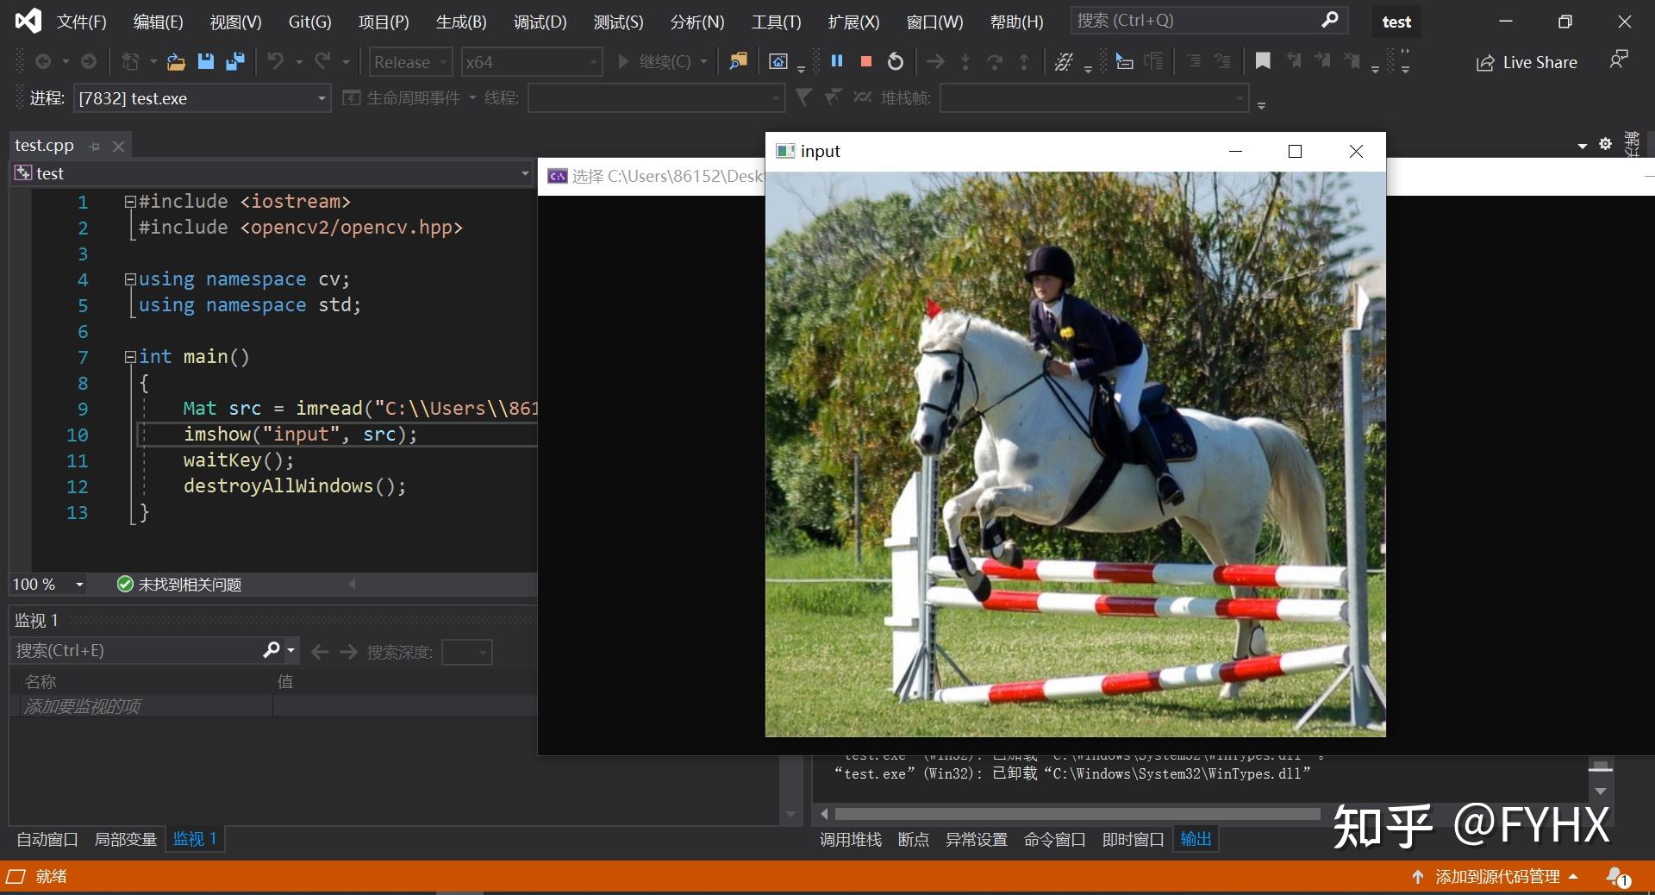
Task: Click the Find in Files icon
Action: point(738,61)
